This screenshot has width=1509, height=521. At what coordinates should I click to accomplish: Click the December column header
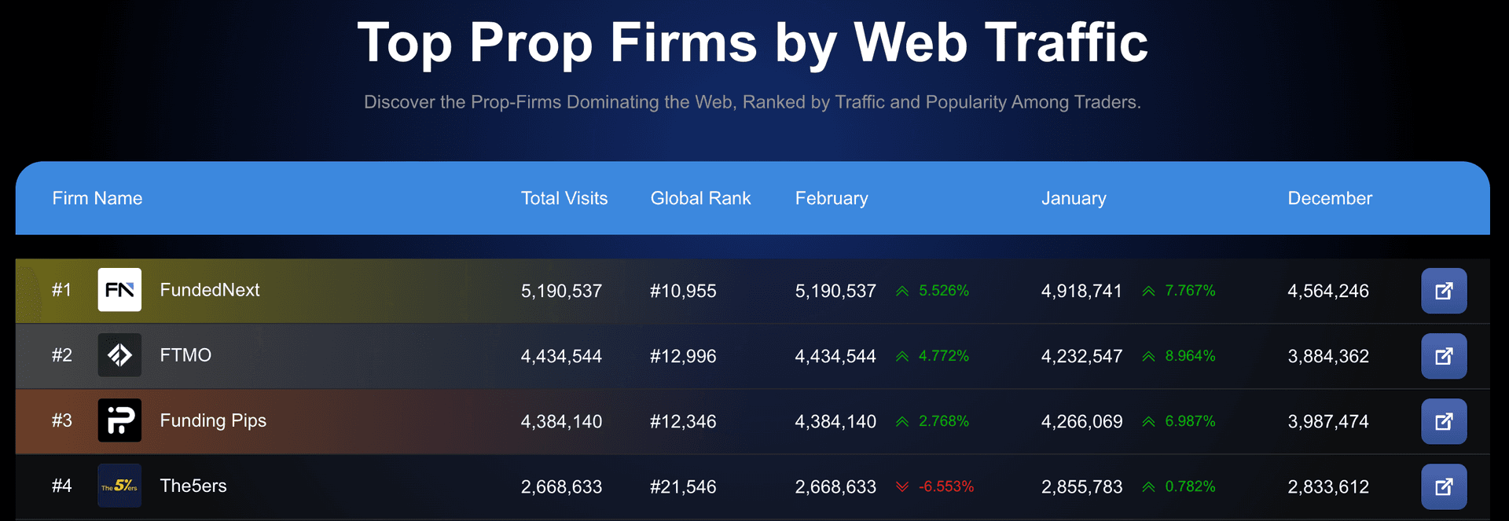coord(1330,198)
